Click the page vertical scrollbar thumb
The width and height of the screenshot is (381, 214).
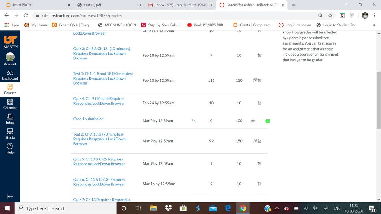click(x=378, y=100)
